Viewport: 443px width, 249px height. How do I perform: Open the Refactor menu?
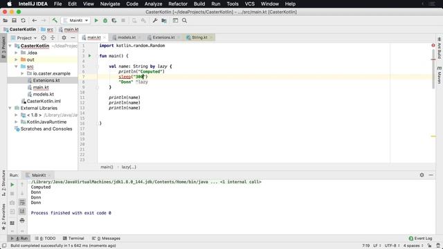178,4
